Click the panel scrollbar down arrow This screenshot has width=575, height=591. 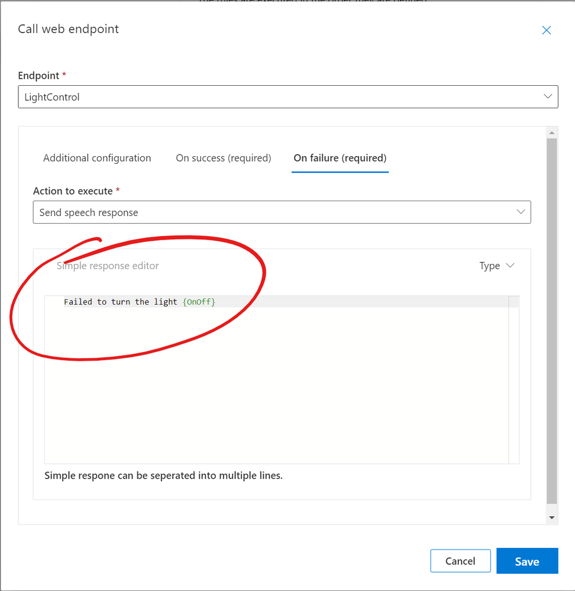(x=552, y=518)
